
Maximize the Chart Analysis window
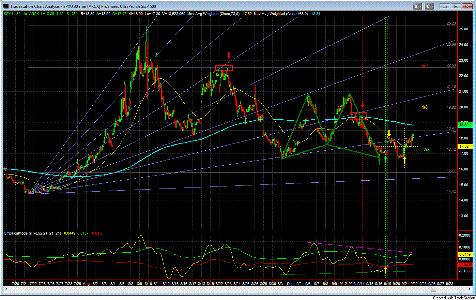tap(456, 6)
